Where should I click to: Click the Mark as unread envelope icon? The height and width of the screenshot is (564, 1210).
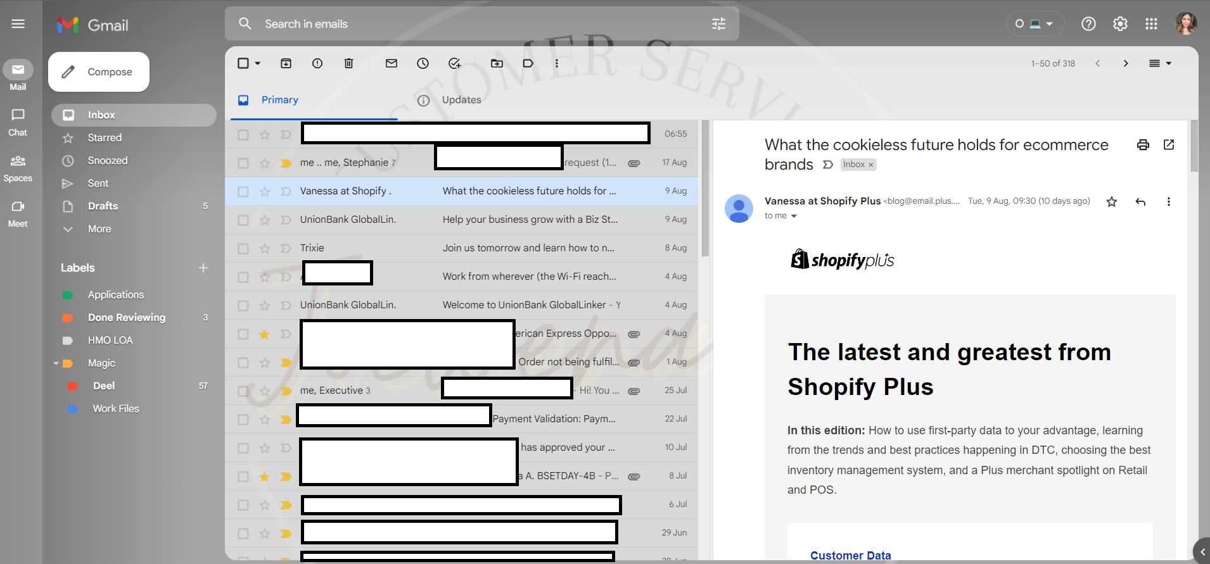click(392, 63)
